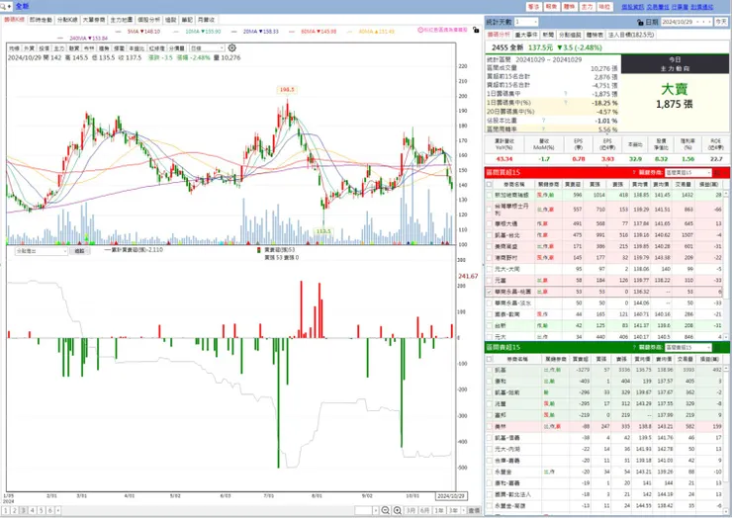This screenshot has width=732, height=518.
Task: Open the 統計天數 dropdown
Action: (x=526, y=22)
